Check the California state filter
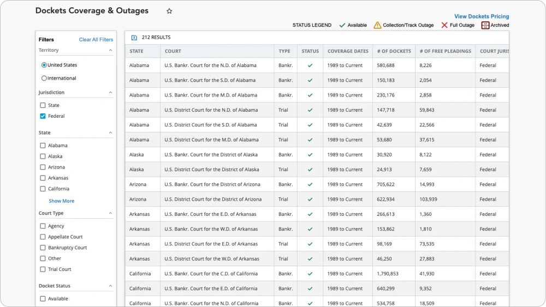Image resolution: width=546 pixels, height=307 pixels. (x=43, y=189)
